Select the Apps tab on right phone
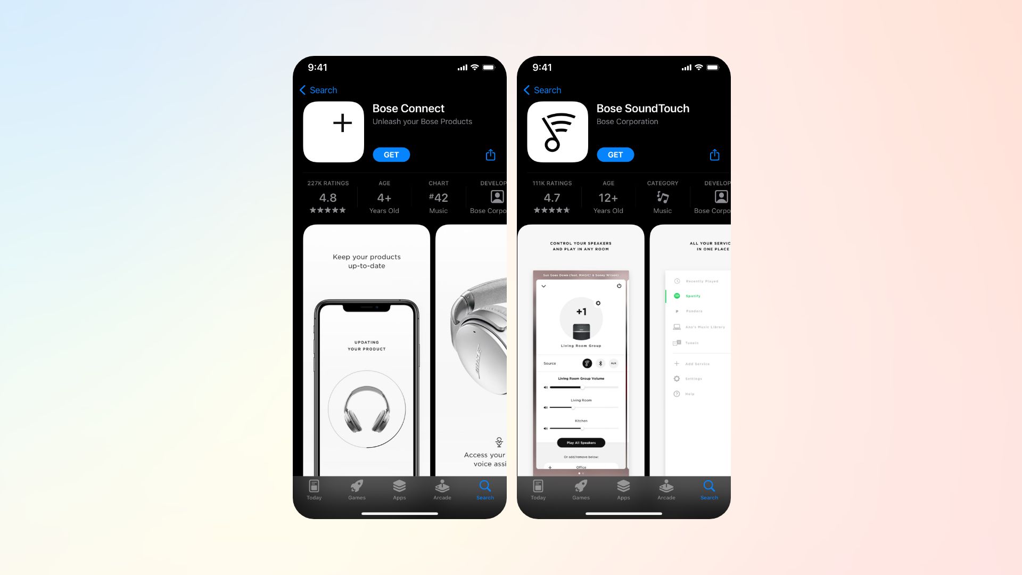Image resolution: width=1022 pixels, height=575 pixels. click(623, 489)
